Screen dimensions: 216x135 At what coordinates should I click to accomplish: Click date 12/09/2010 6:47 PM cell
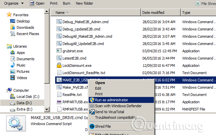tap(159, 66)
